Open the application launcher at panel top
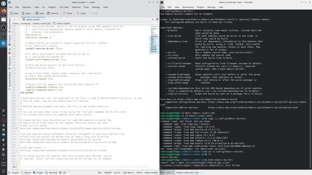This screenshot has width=312, height=175. 3,3
